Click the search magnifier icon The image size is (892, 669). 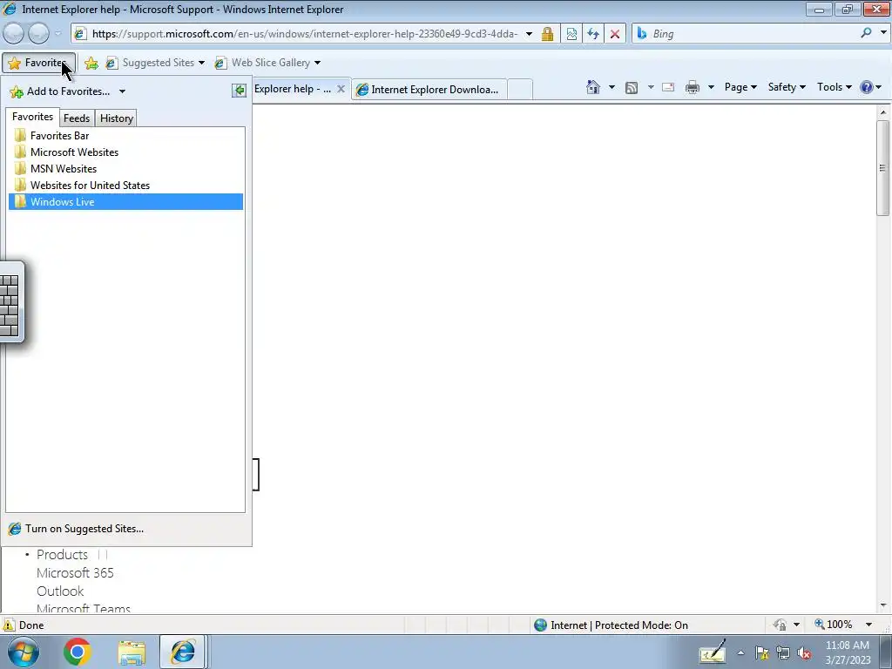click(x=866, y=33)
